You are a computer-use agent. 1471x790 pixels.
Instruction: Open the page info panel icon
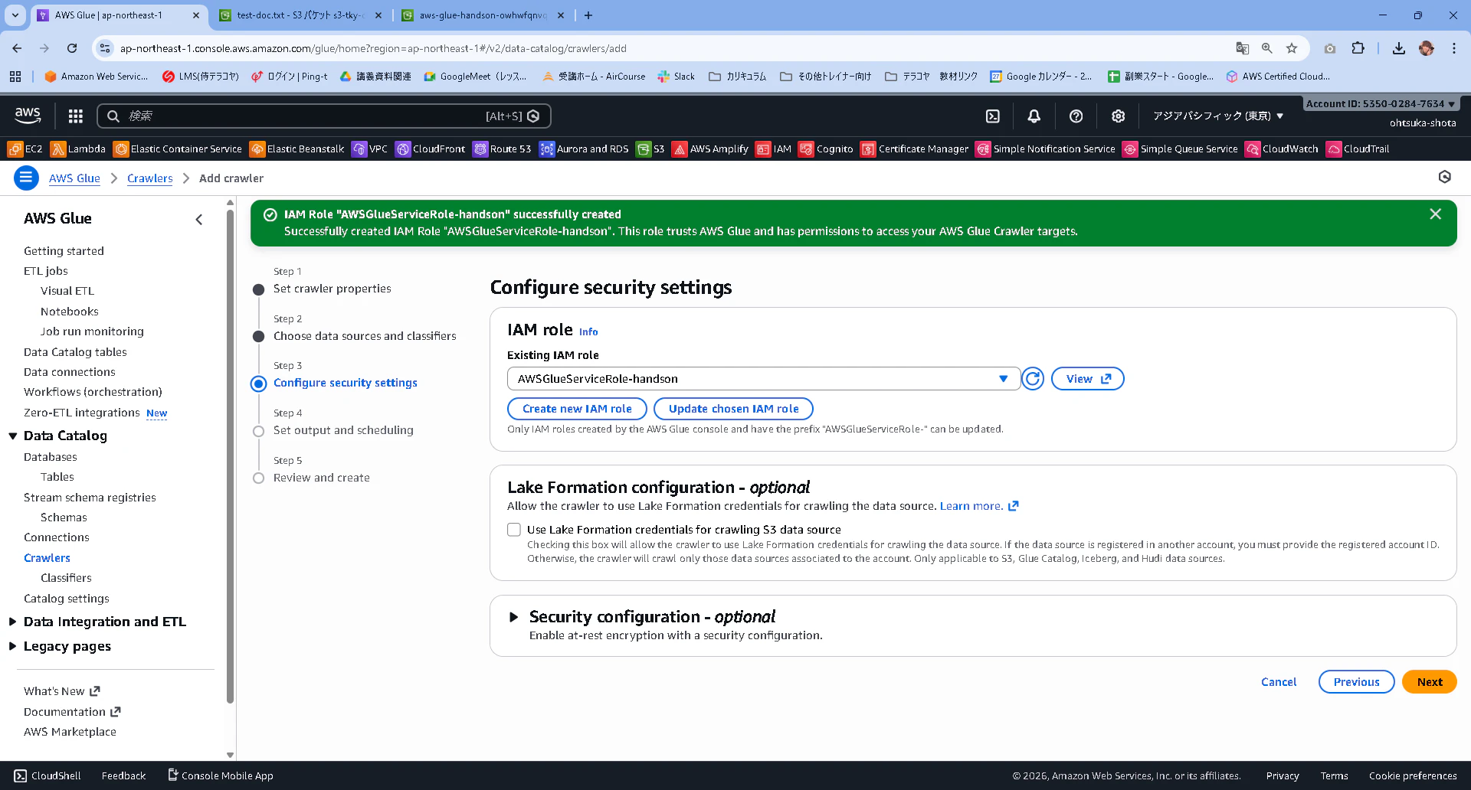tap(1445, 178)
